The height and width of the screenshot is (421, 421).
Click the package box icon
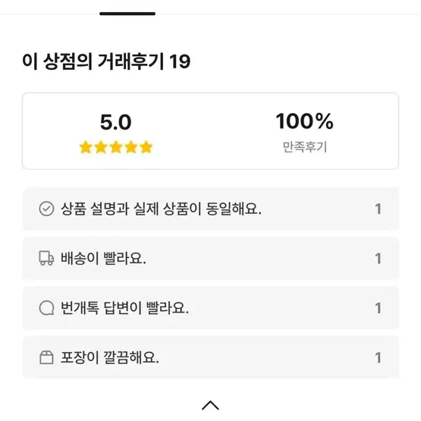(x=46, y=357)
